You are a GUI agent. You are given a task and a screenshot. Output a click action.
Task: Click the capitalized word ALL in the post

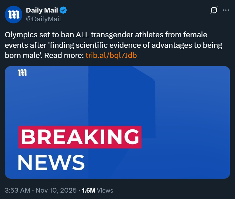[83, 35]
